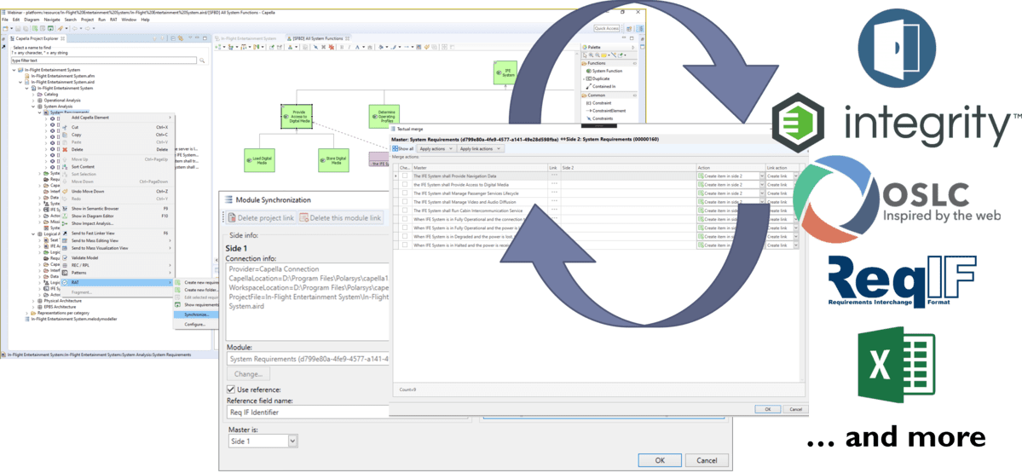Click Delete project link button
This screenshot has height=473, width=1022.
tap(262, 217)
